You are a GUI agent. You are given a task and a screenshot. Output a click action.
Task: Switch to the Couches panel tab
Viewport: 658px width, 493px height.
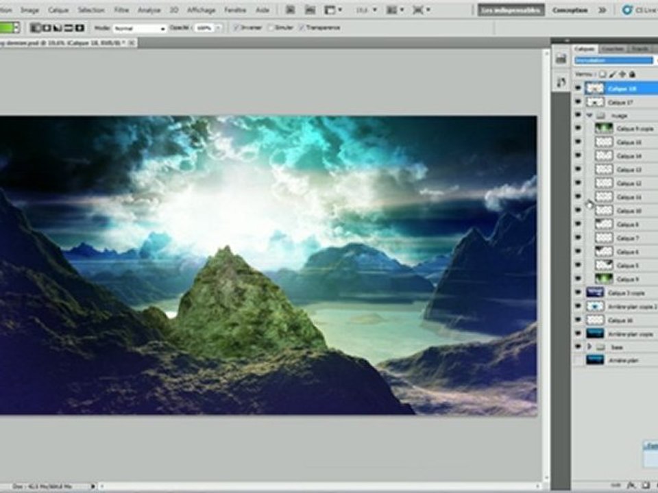(x=612, y=49)
